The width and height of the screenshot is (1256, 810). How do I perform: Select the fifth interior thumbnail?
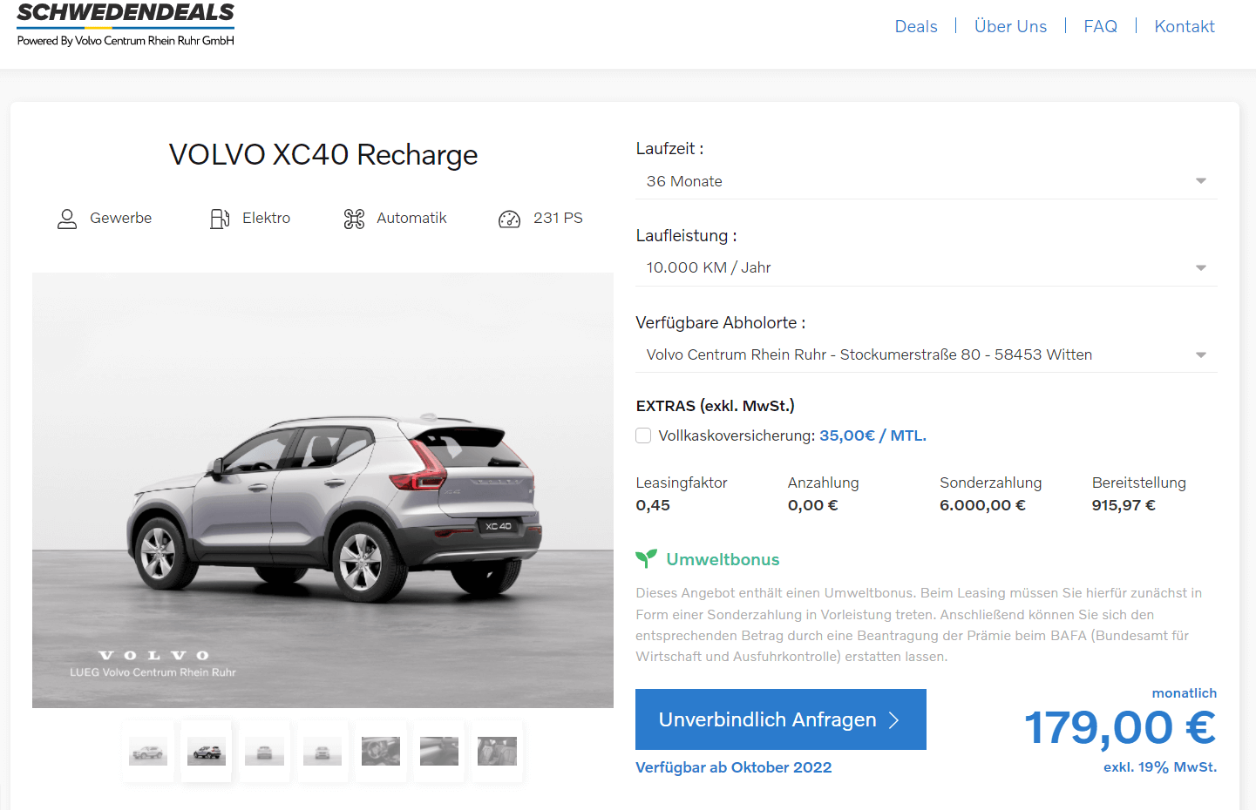pos(381,751)
